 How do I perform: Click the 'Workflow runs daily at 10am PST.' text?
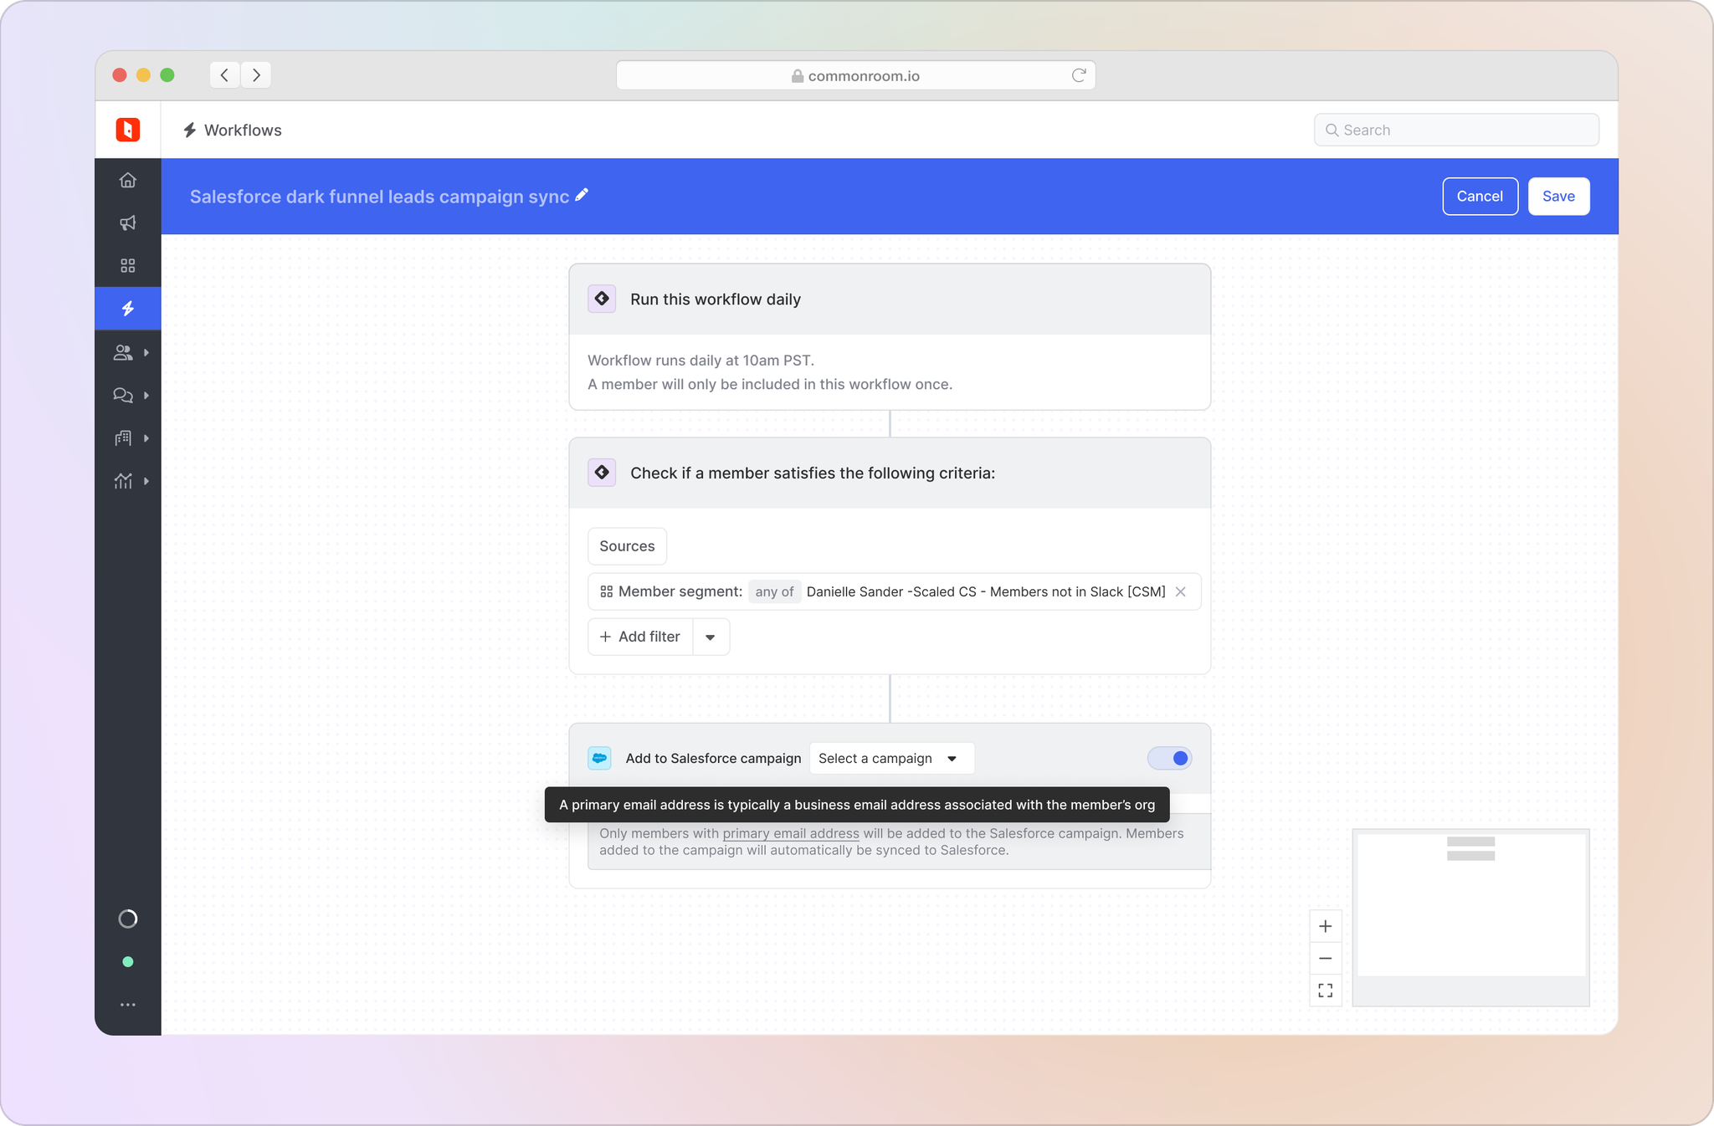[x=700, y=360]
